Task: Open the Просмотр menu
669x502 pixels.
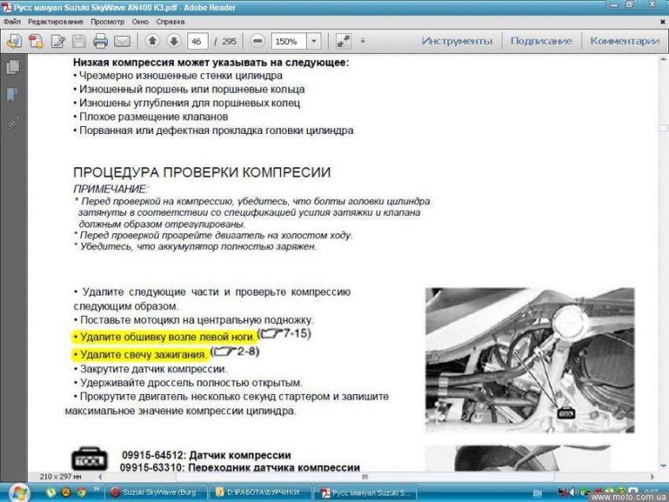Action: [x=108, y=22]
